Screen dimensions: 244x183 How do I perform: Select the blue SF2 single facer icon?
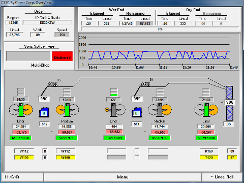coord(44,112)
